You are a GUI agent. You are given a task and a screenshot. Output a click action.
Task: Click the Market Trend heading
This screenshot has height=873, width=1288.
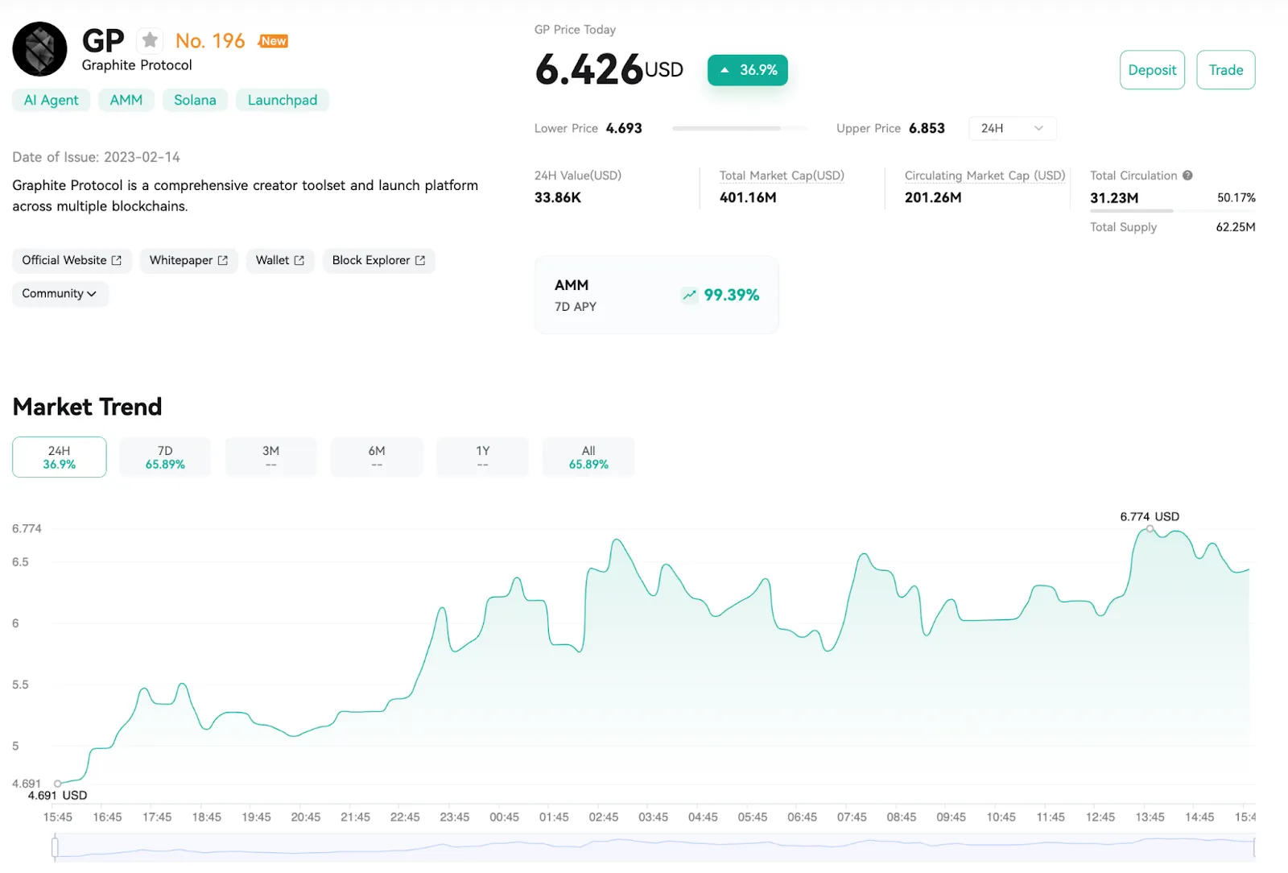point(87,407)
